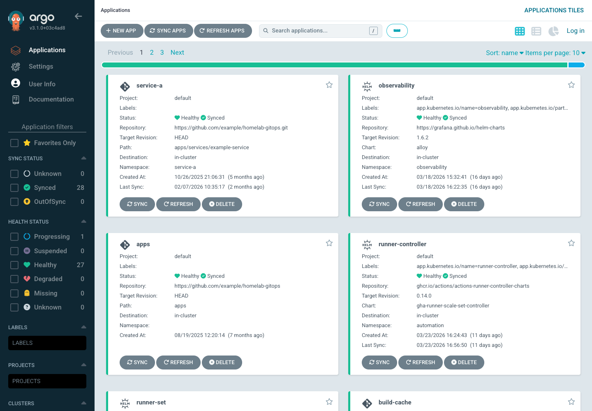Viewport: 592px width, 411px height.
Task: Favorite the build-cache application star
Action: click(571, 402)
